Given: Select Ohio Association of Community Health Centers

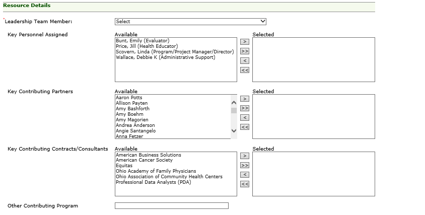Looking at the screenshot, I should point(169,177).
